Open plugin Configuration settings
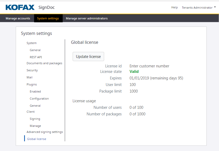The image size is (219, 151). pos(39,99)
